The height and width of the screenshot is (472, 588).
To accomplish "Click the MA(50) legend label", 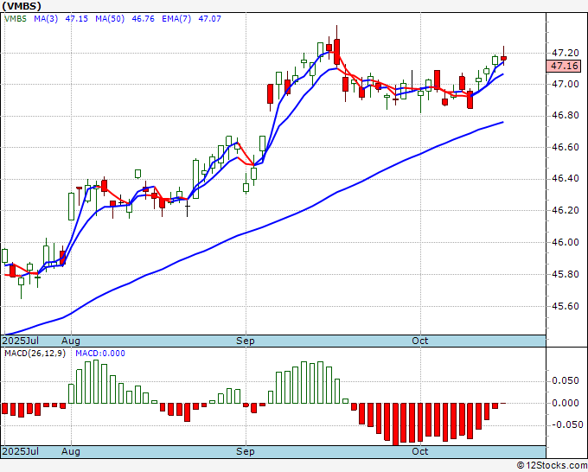I will (110, 19).
